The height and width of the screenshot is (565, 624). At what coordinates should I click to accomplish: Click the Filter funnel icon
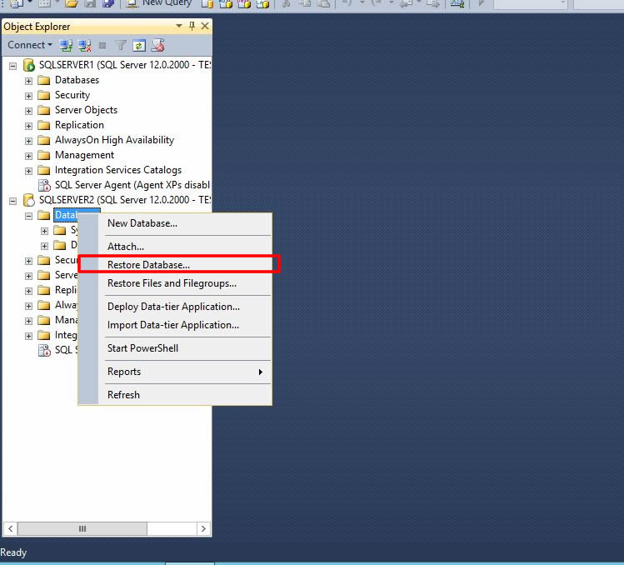coord(121,45)
